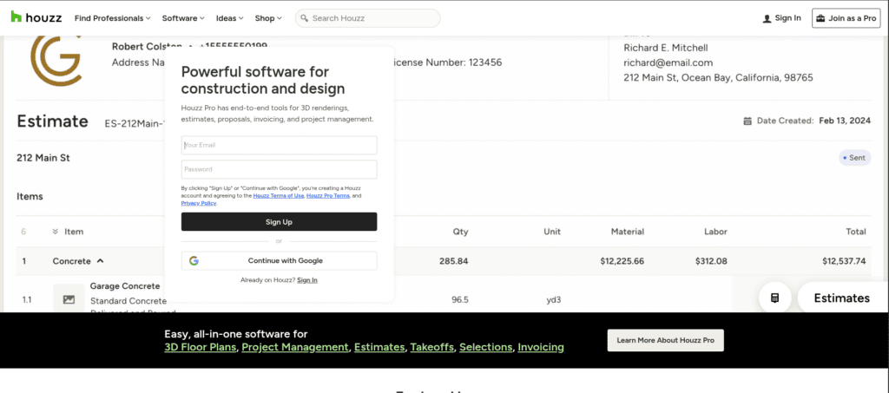889x393 pixels.
Task: Open the Shop dropdown
Action: (x=268, y=18)
